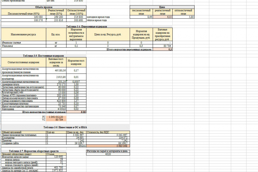258x172 pixels.
Task: Select the "Упаковка" resource cell
Action: point(24,46)
